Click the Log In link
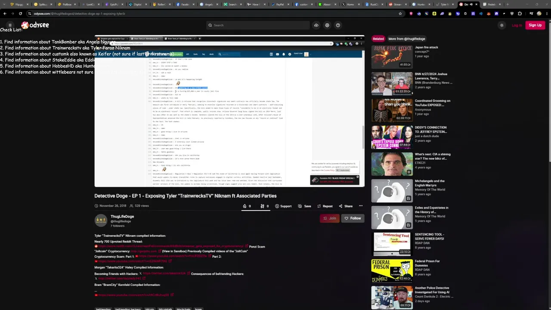Screen dimensions: 551x310 [517, 25]
